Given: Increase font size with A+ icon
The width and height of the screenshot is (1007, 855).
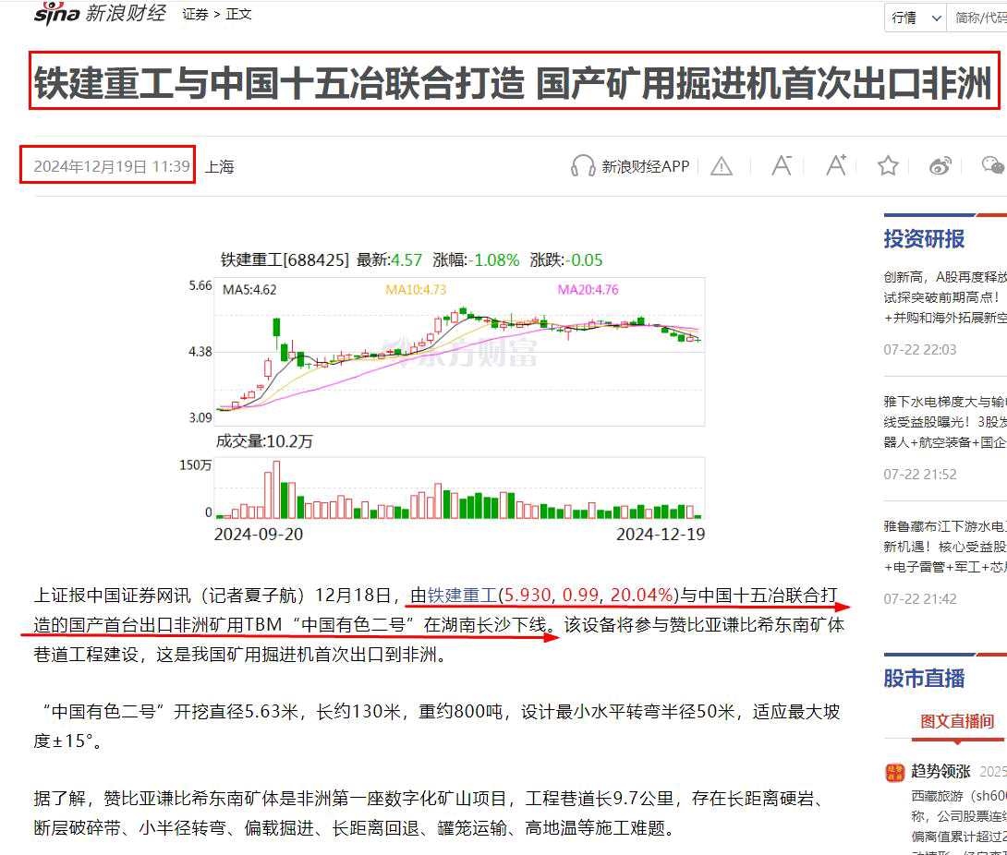Looking at the screenshot, I should (x=835, y=165).
